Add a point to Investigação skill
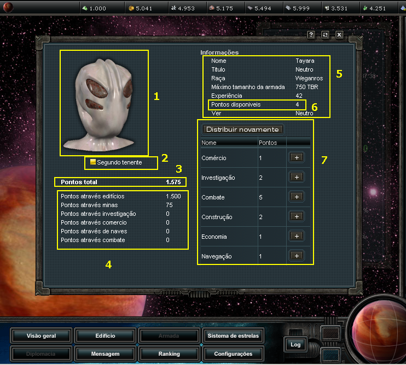This screenshot has height=365, width=406. (296, 177)
